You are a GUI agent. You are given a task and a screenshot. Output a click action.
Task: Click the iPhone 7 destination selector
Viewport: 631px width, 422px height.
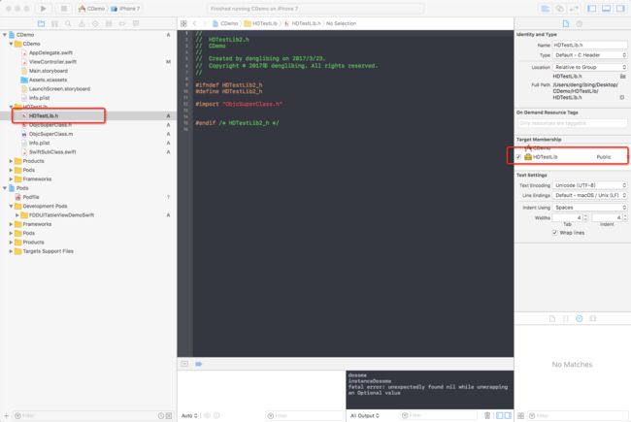(x=126, y=9)
